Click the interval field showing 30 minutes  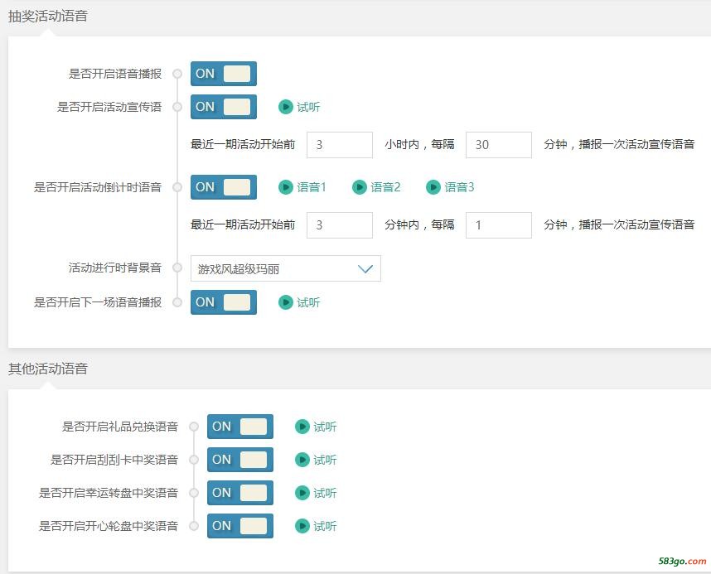point(499,145)
